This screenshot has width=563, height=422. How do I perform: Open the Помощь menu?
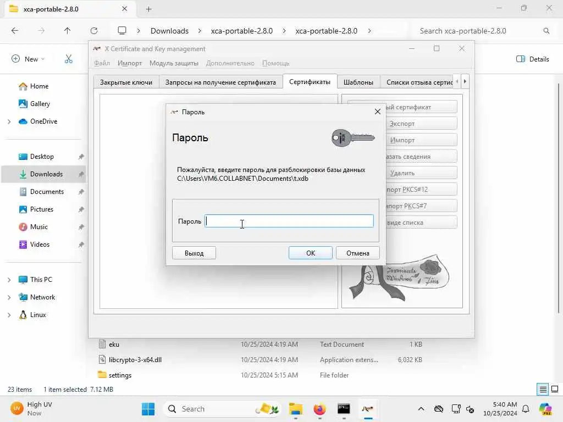275,63
